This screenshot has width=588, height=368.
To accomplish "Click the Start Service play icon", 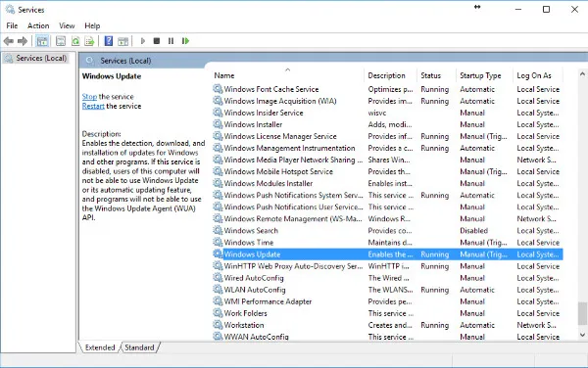I will point(142,41).
